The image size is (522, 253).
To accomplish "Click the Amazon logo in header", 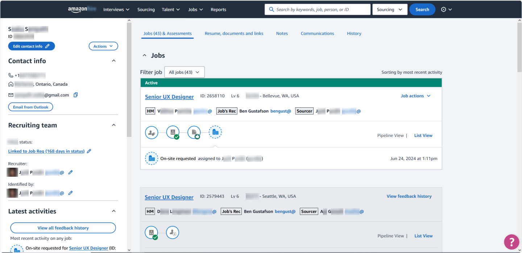I will coord(82,9).
